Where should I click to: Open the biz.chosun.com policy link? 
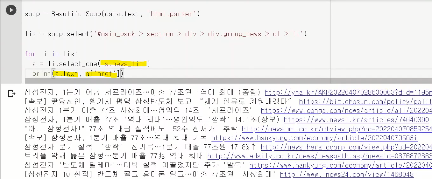[365, 101]
